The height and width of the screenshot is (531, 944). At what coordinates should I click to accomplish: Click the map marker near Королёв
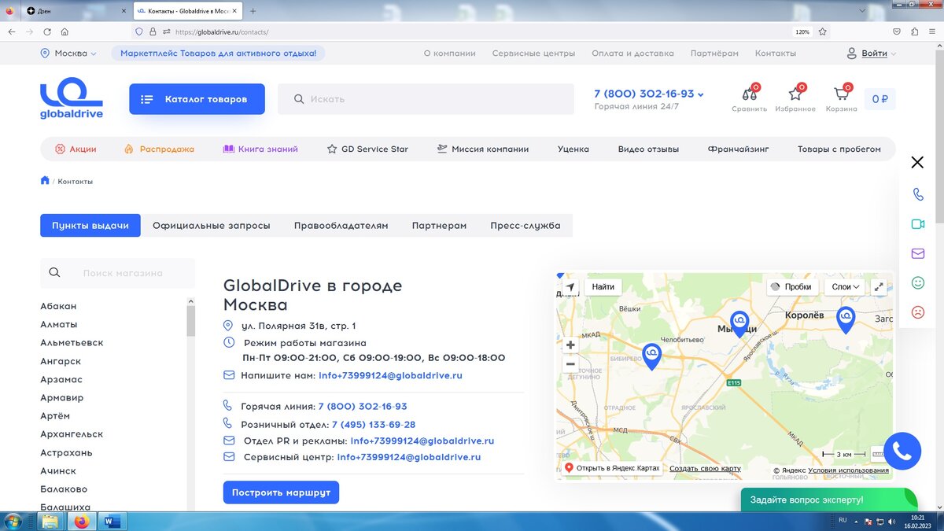pos(846,319)
